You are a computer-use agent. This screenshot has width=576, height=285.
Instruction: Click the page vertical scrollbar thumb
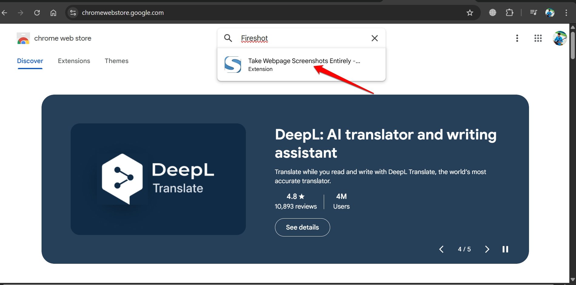(573, 45)
